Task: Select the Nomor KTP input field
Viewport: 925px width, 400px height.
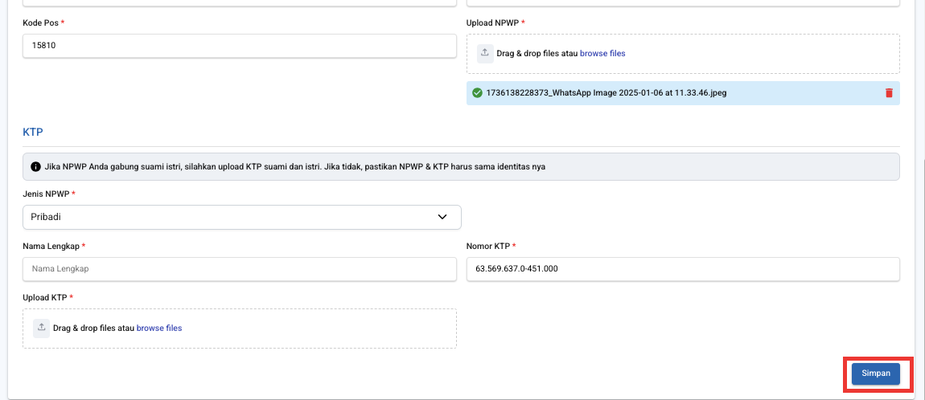Action: tap(682, 269)
